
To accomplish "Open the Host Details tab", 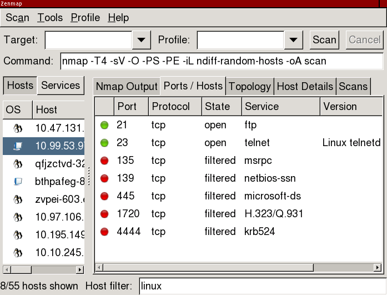I will point(305,87).
